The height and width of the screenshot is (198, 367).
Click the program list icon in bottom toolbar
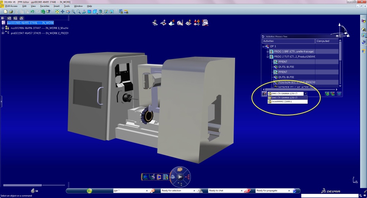[x=166, y=177]
